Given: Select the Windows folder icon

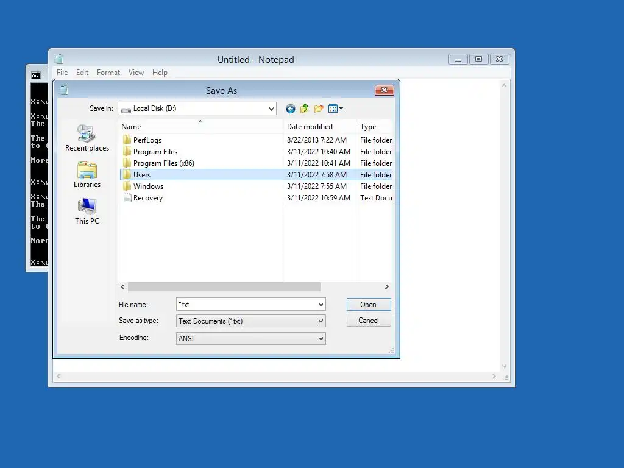Looking at the screenshot, I should pyautogui.click(x=127, y=186).
